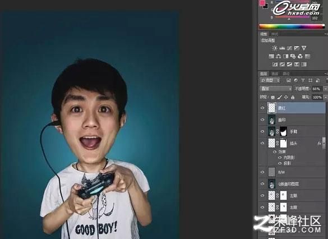The height and width of the screenshot is (239, 328).
Task: Pick a color from the spectrum ramp
Action: (x=292, y=26)
